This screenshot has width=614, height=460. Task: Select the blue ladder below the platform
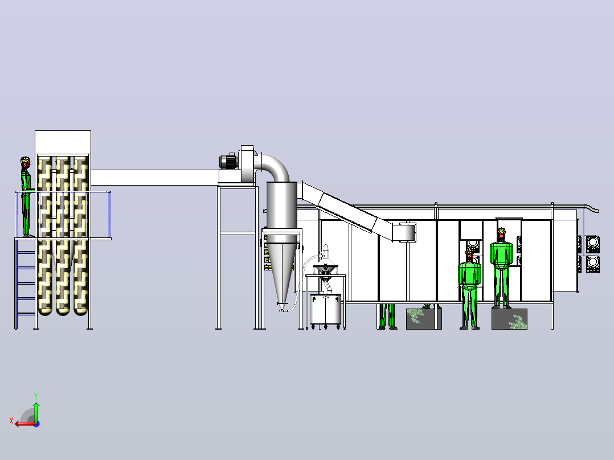(x=25, y=284)
